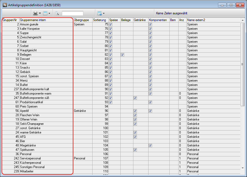Open the printer dropdown arrow

(x=40, y=13)
